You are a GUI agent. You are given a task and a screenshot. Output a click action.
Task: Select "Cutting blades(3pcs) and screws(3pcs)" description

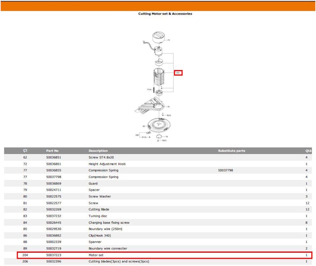tap(119, 262)
